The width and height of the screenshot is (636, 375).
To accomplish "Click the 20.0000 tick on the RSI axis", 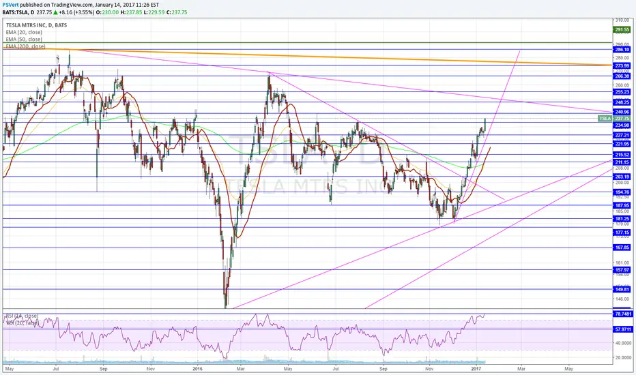I will [x=623, y=357].
